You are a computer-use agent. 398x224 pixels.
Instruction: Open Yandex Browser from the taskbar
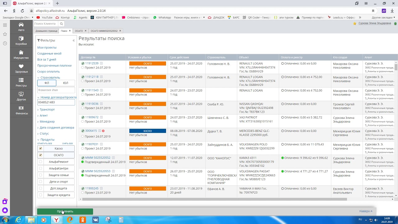(x=56, y=220)
